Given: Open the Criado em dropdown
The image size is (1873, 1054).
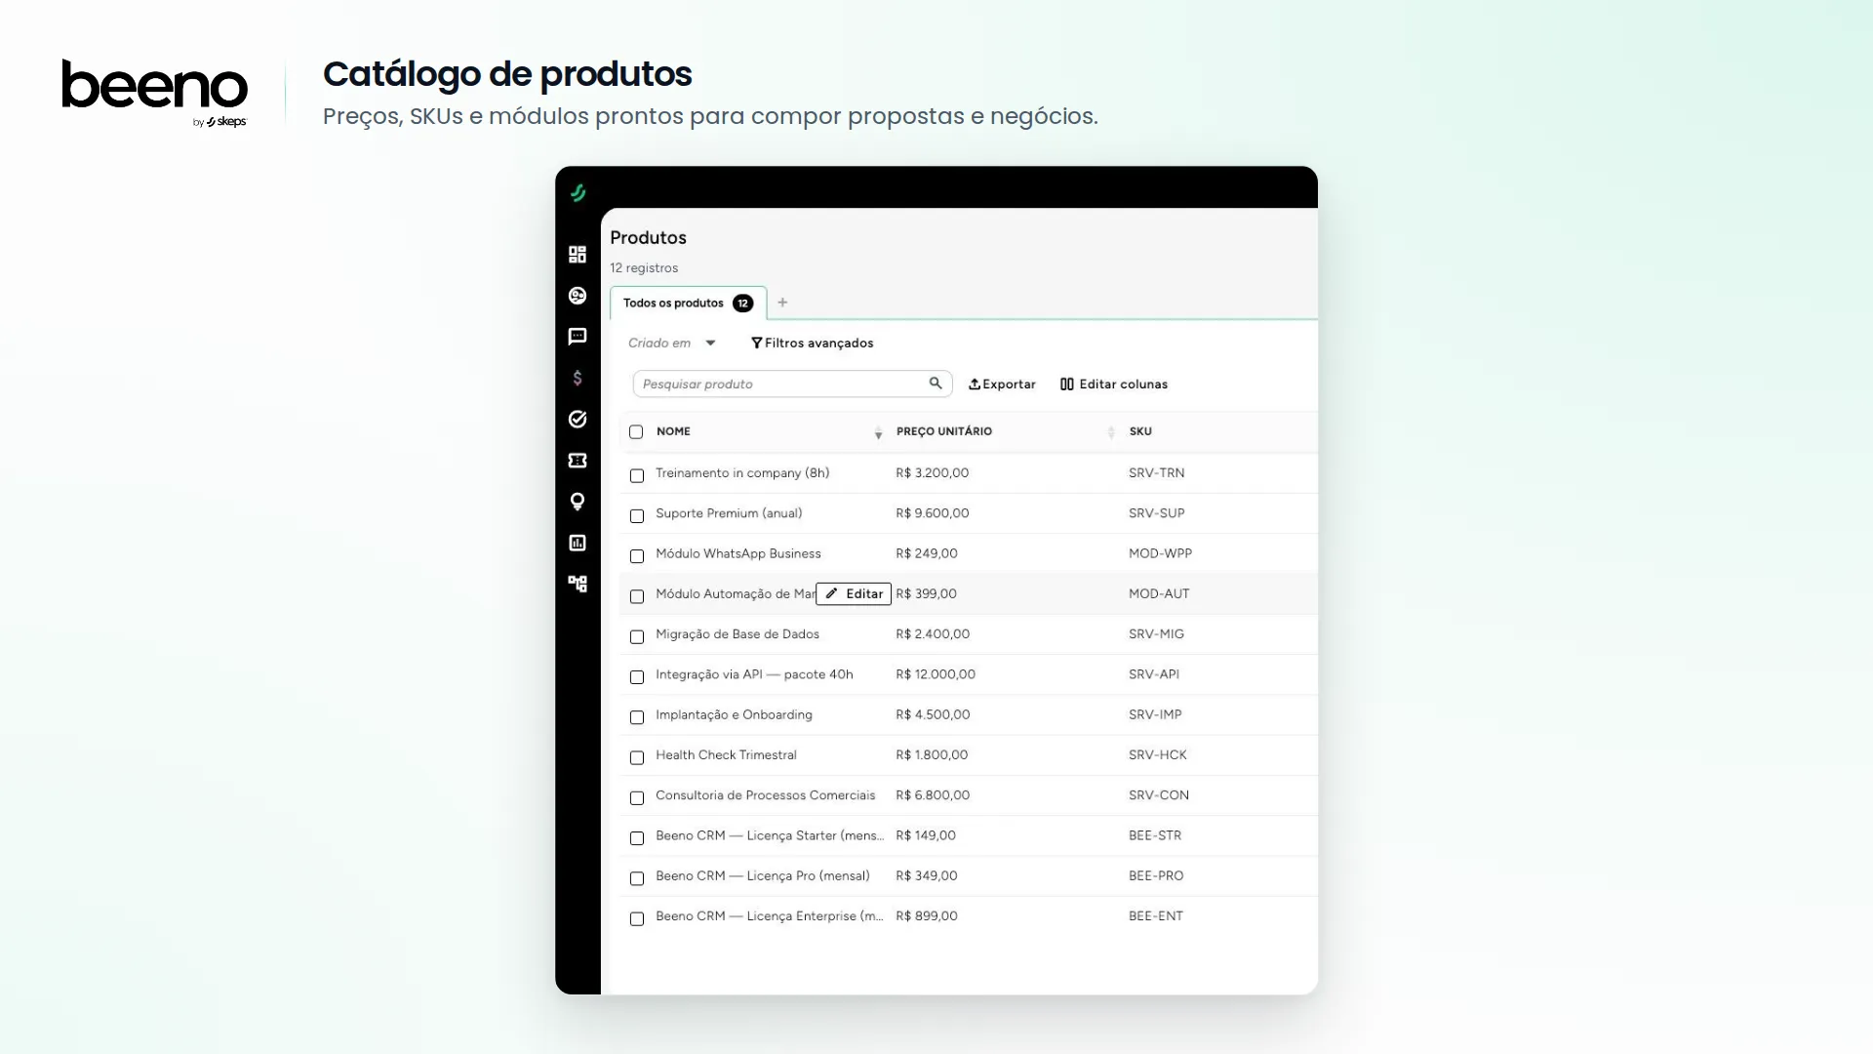Looking at the screenshot, I should (672, 343).
